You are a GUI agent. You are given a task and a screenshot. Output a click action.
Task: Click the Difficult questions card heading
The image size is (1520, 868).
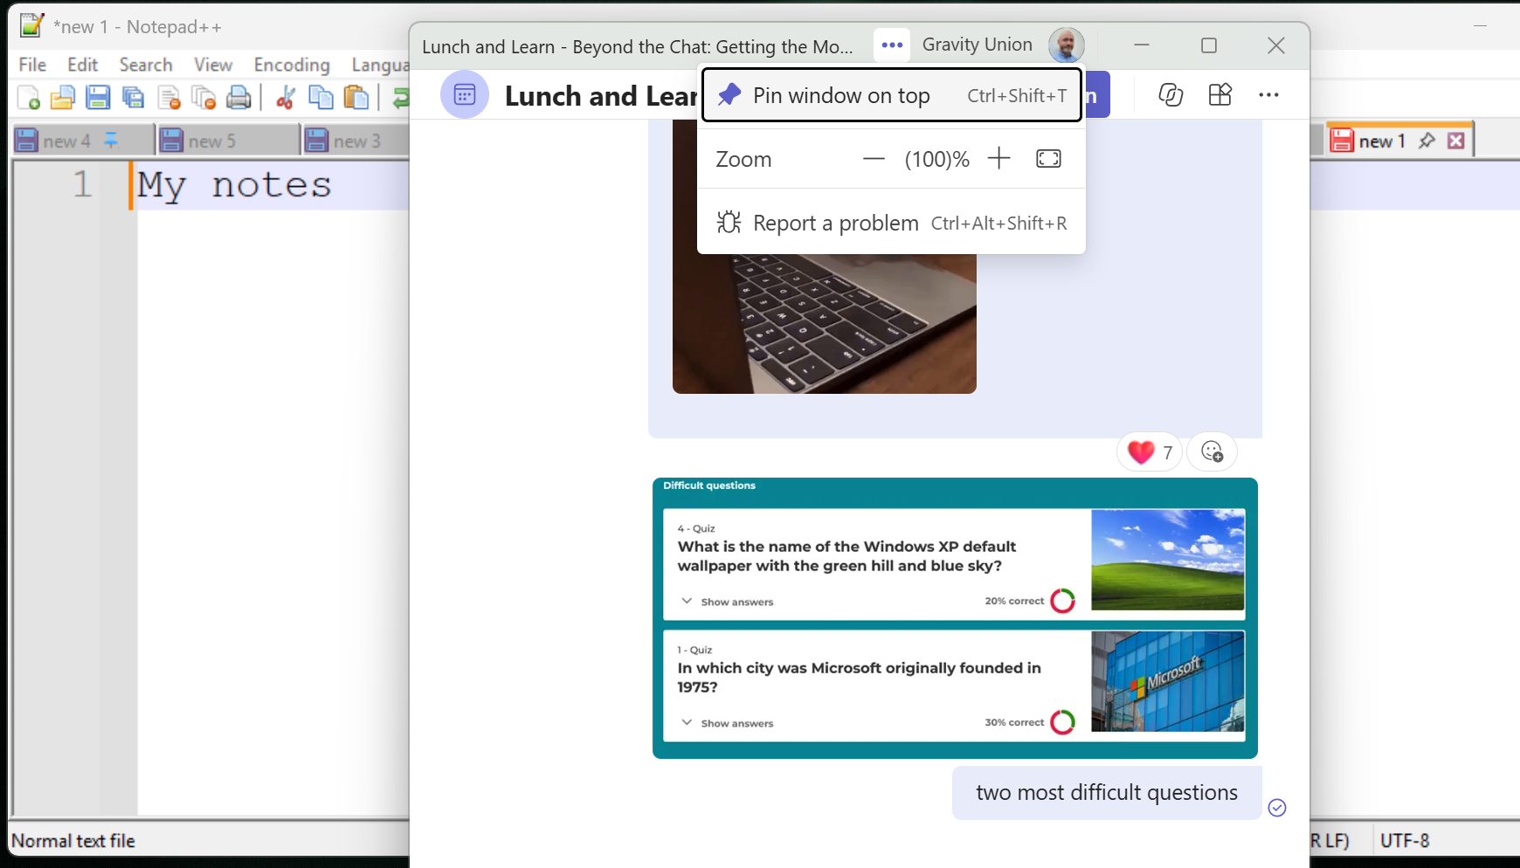coord(709,486)
